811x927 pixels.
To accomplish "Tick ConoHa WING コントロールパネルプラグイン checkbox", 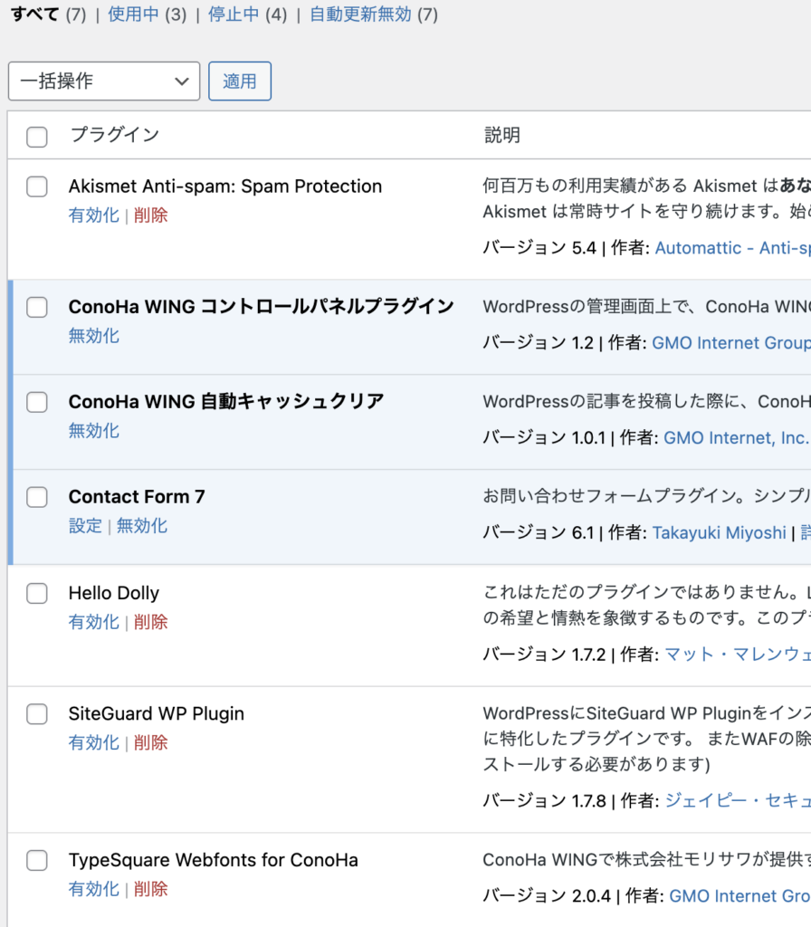I will click(x=36, y=307).
